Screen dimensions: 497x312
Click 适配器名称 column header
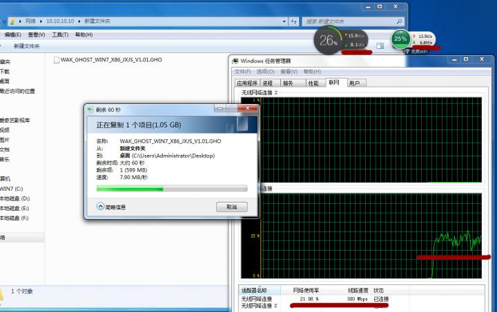260,290
